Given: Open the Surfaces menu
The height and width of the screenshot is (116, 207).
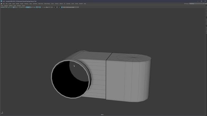Looking at the screenshot, I should [x=57, y=4].
